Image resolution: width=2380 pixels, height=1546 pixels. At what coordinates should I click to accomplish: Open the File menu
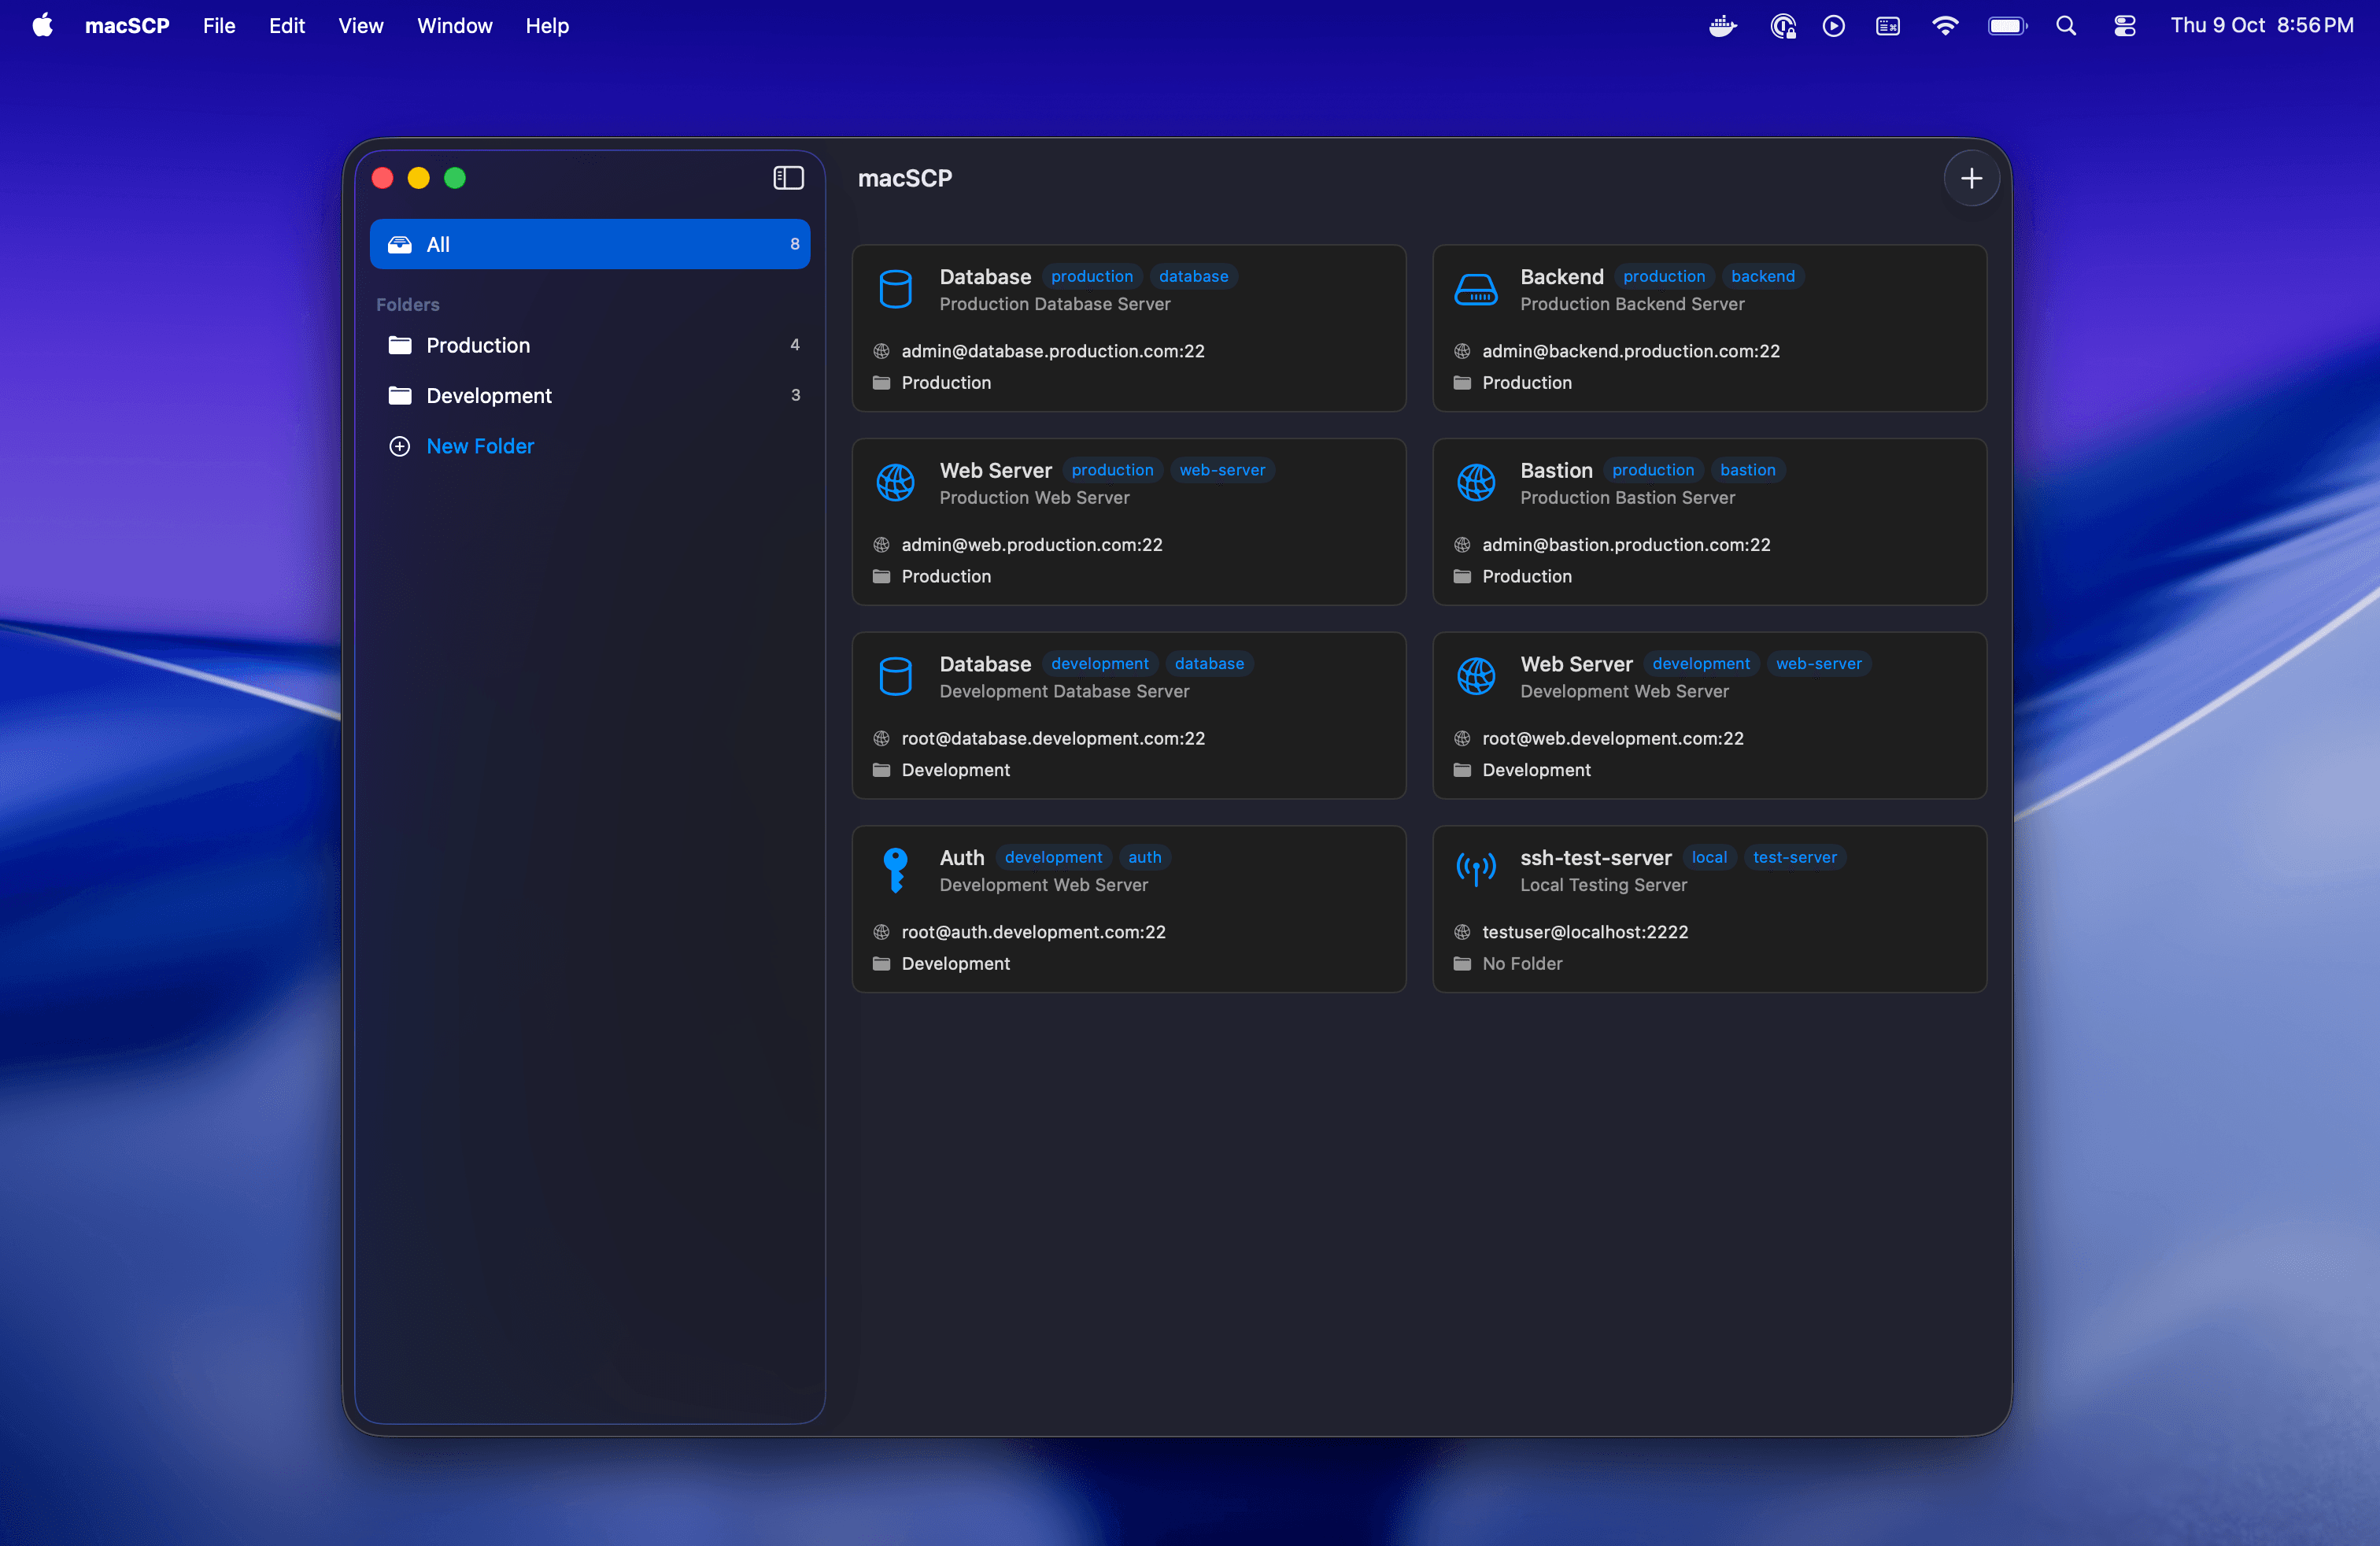(218, 26)
